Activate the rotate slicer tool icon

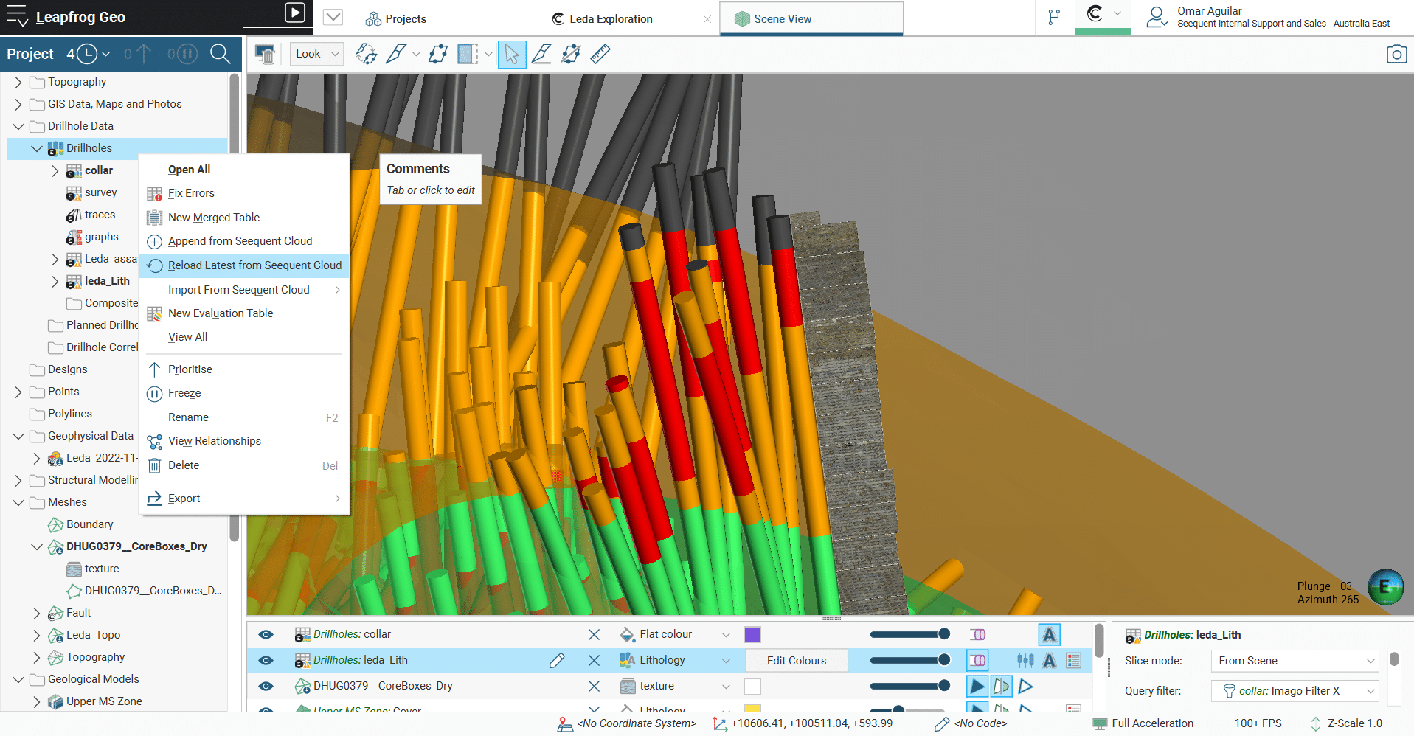click(x=366, y=54)
